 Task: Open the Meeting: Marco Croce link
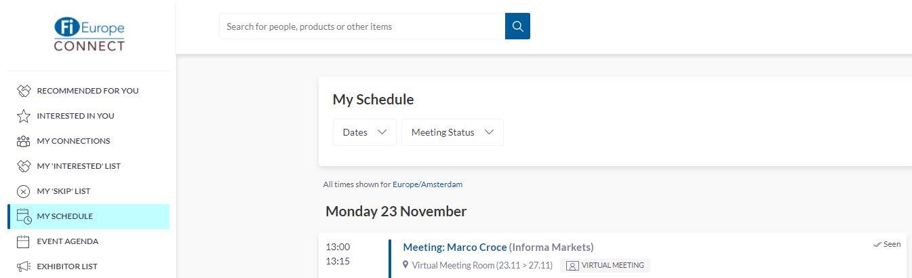click(x=455, y=247)
